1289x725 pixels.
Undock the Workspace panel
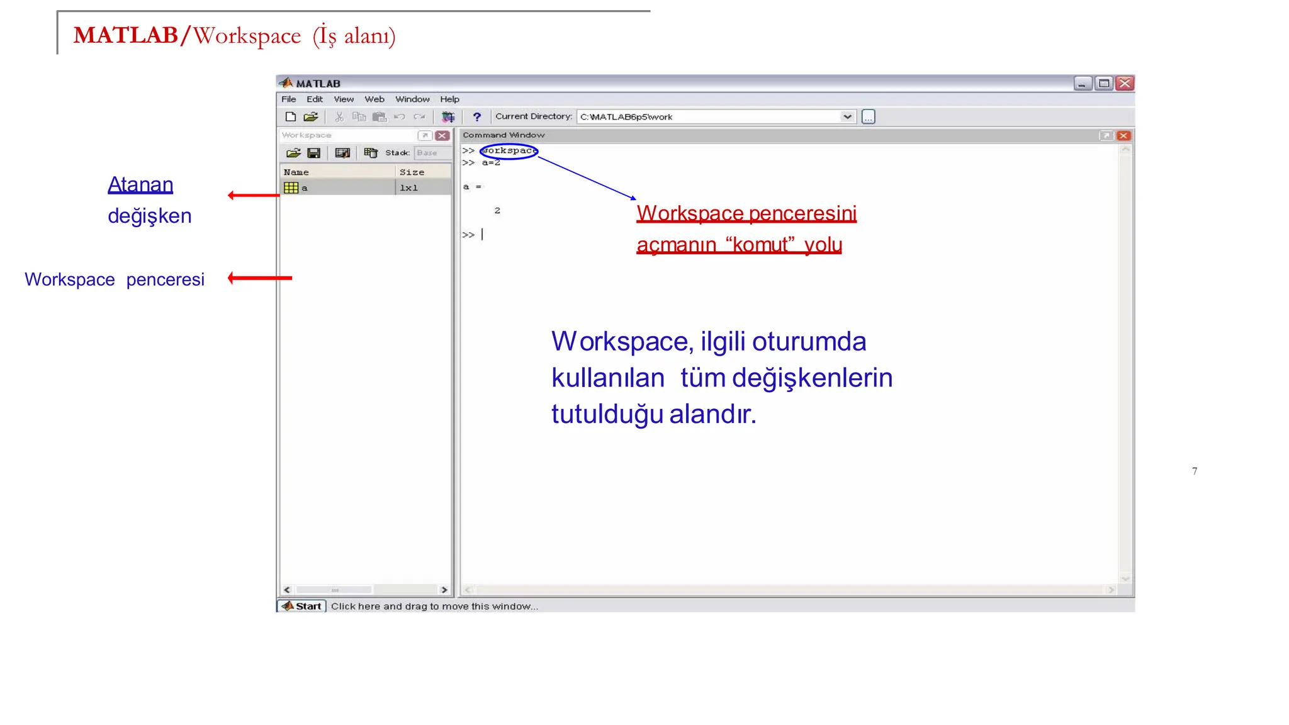[425, 135]
